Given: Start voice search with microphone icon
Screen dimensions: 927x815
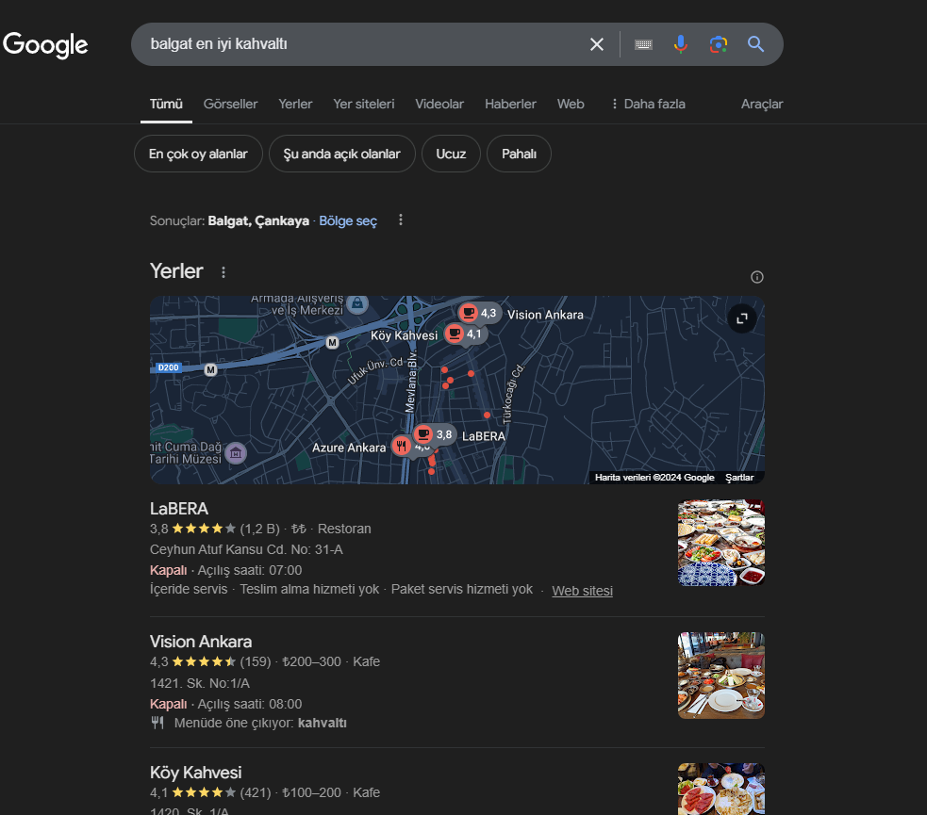Looking at the screenshot, I should (681, 44).
